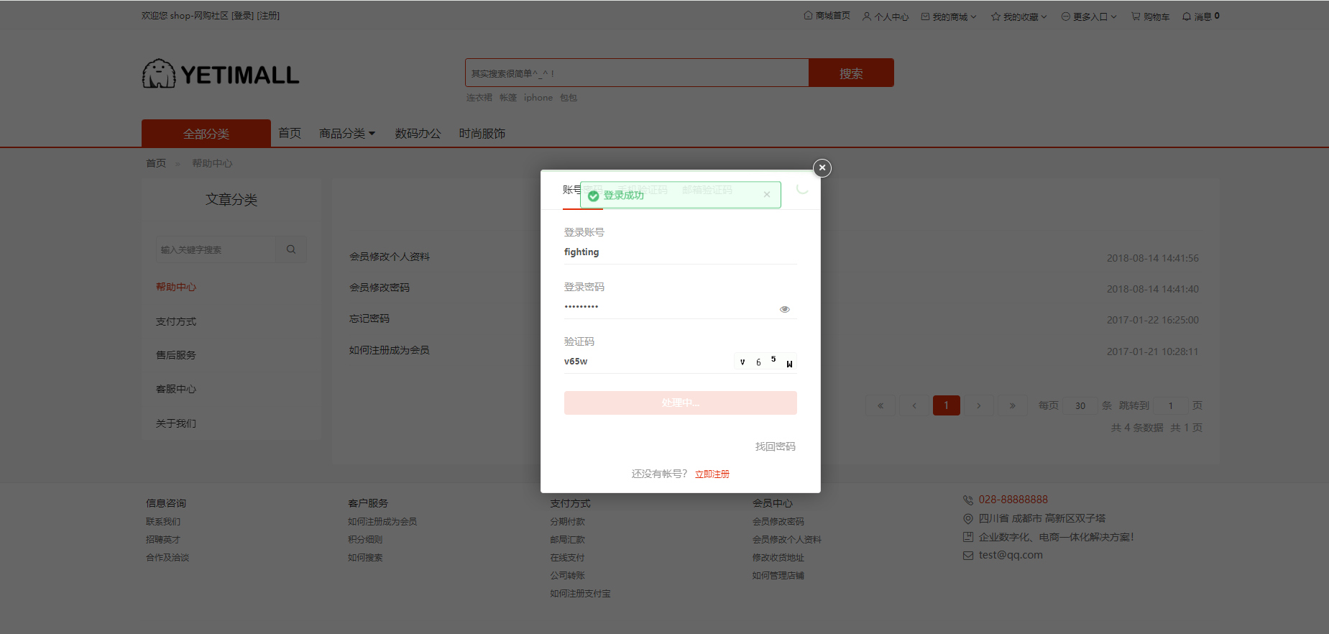Go to previous page with ‹ button
This screenshot has height=634, width=1329.
(x=914, y=405)
